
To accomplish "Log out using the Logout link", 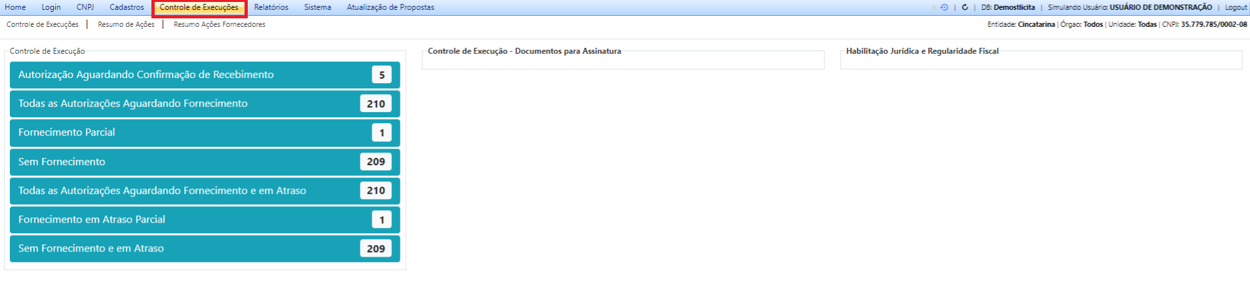I will (1236, 7).
